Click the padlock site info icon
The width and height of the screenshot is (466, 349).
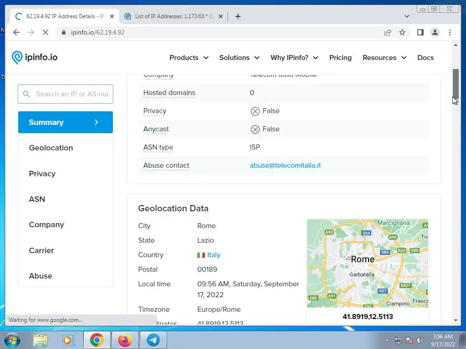coord(63,32)
